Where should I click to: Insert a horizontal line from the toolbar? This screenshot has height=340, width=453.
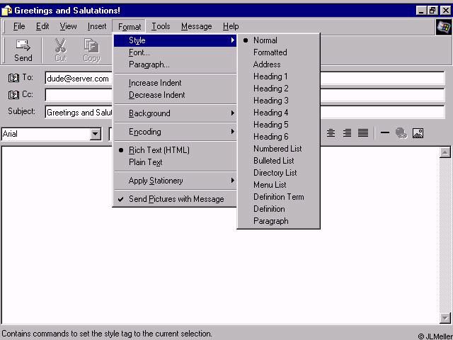(x=385, y=133)
